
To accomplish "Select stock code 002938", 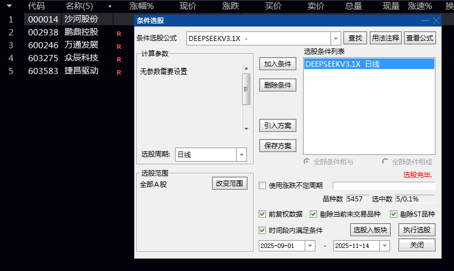I will click(x=43, y=32).
